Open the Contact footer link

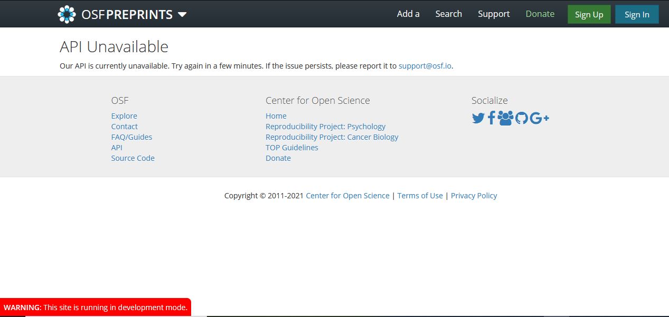[124, 127]
